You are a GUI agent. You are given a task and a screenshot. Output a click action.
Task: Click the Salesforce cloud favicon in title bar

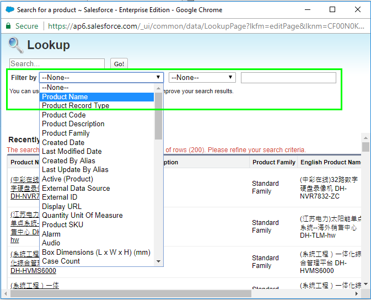tap(9, 9)
